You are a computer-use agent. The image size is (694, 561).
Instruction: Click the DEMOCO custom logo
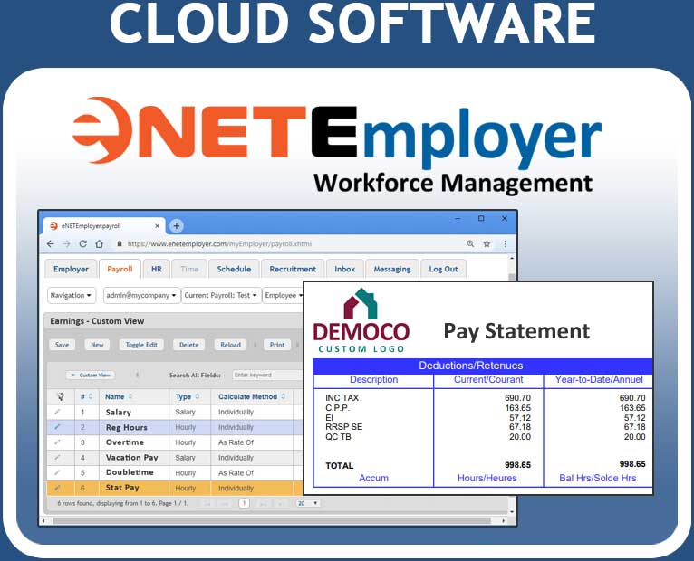click(361, 320)
